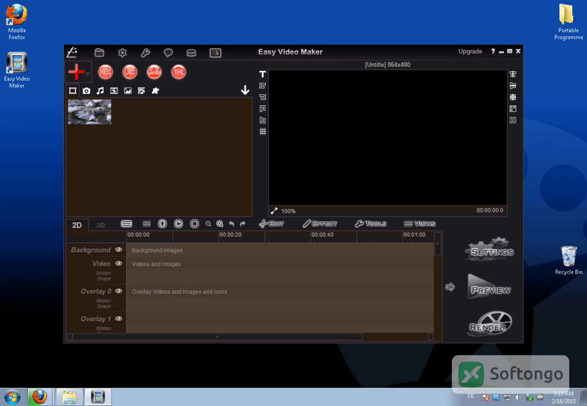The height and width of the screenshot is (406, 587).
Task: Open the Edit menu in timeline toolbar
Action: (271, 224)
